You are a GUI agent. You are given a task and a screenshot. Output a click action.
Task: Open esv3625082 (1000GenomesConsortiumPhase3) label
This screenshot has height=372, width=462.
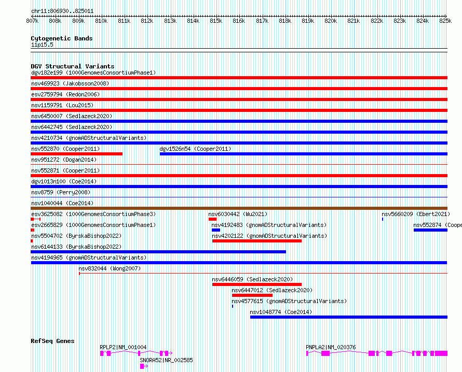pyautogui.click(x=93, y=214)
